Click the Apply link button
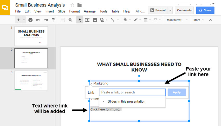Screen dimensions: 221x126 point(177,92)
